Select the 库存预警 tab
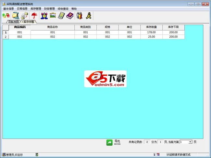 click(29, 22)
